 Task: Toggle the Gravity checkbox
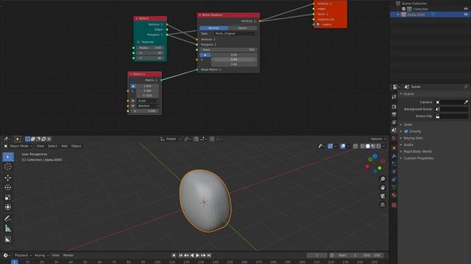pyautogui.click(x=406, y=131)
